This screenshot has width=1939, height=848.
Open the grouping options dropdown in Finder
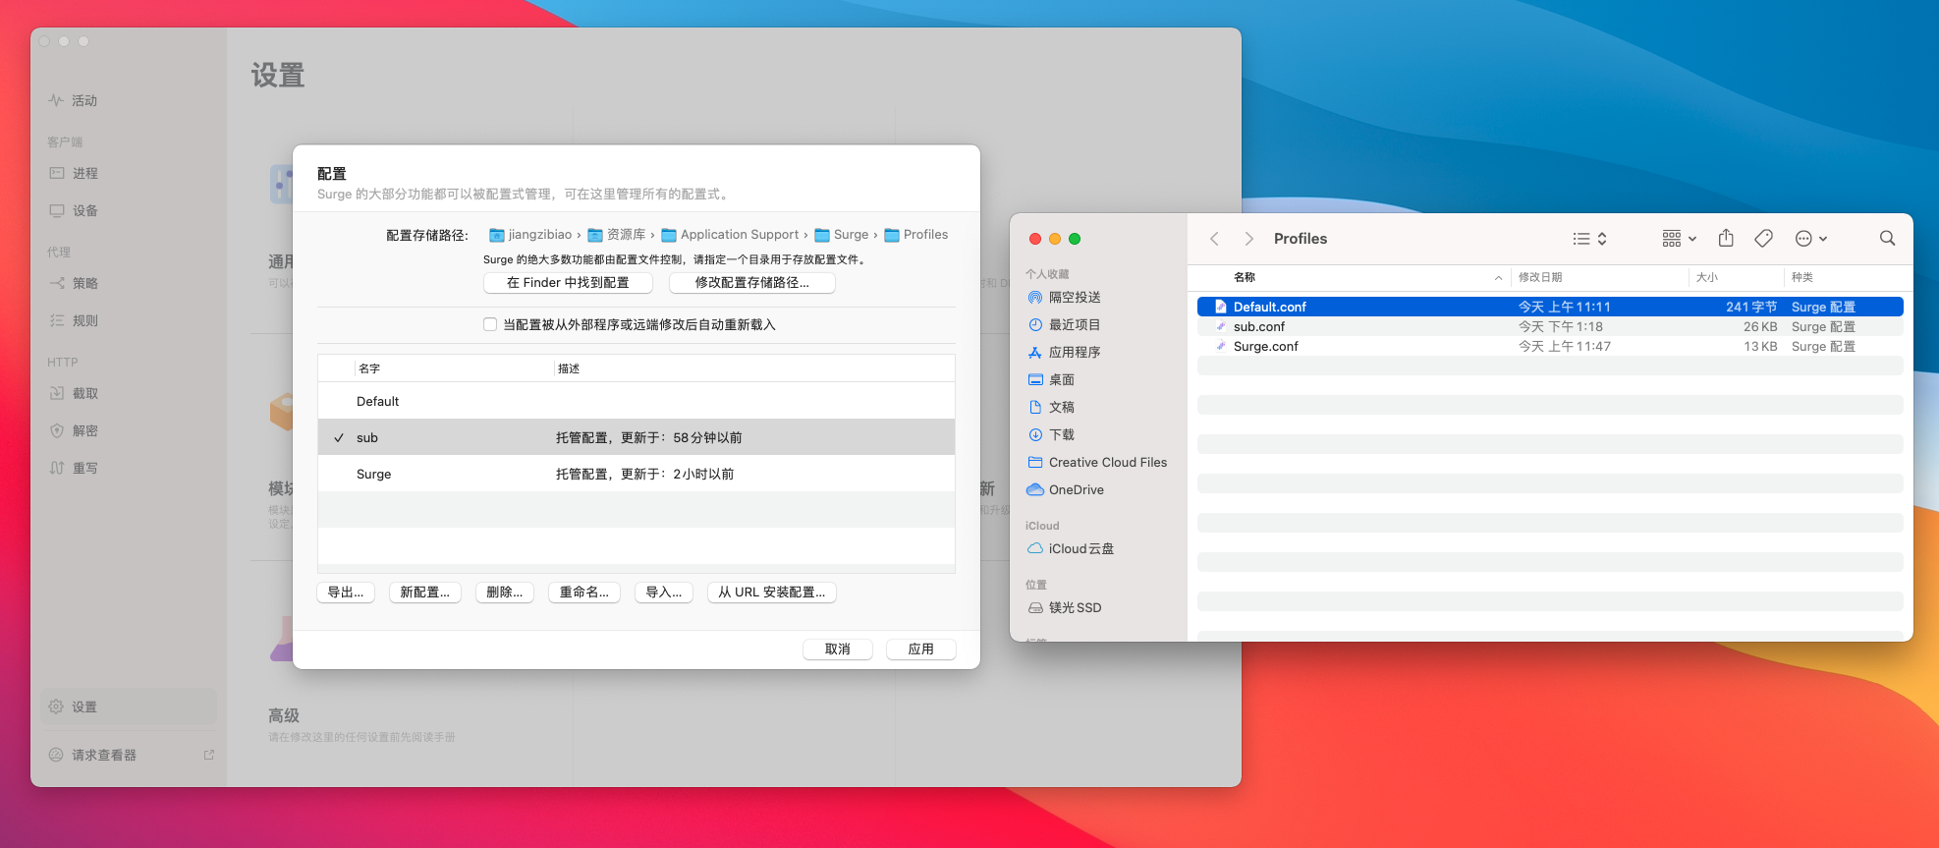tap(1679, 239)
